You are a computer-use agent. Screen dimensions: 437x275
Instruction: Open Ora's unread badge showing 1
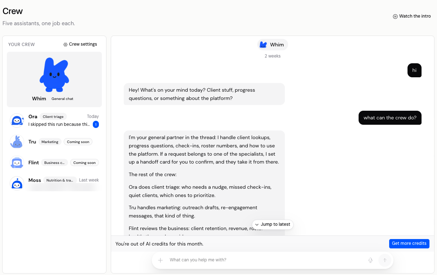pyautogui.click(x=96, y=124)
